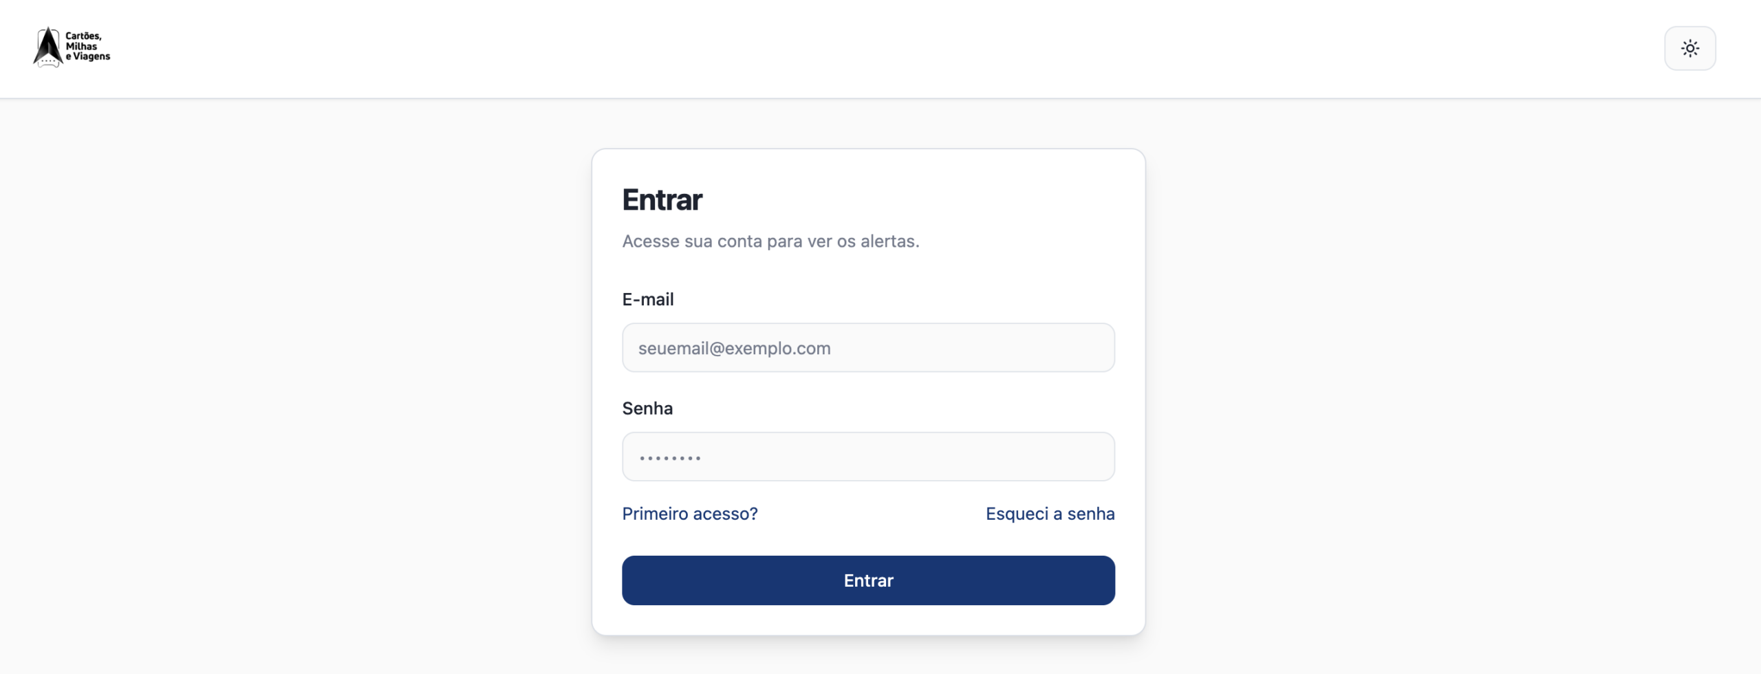The height and width of the screenshot is (674, 1761).
Task: Click the "Acesse sua conta" subtitle text
Action: point(770,241)
